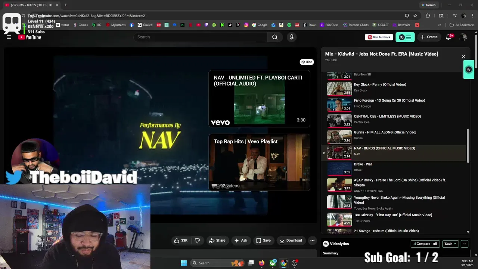Screen dimensions: 478x269
Task: Open the PrizePicks bookmark
Action: (329, 25)
